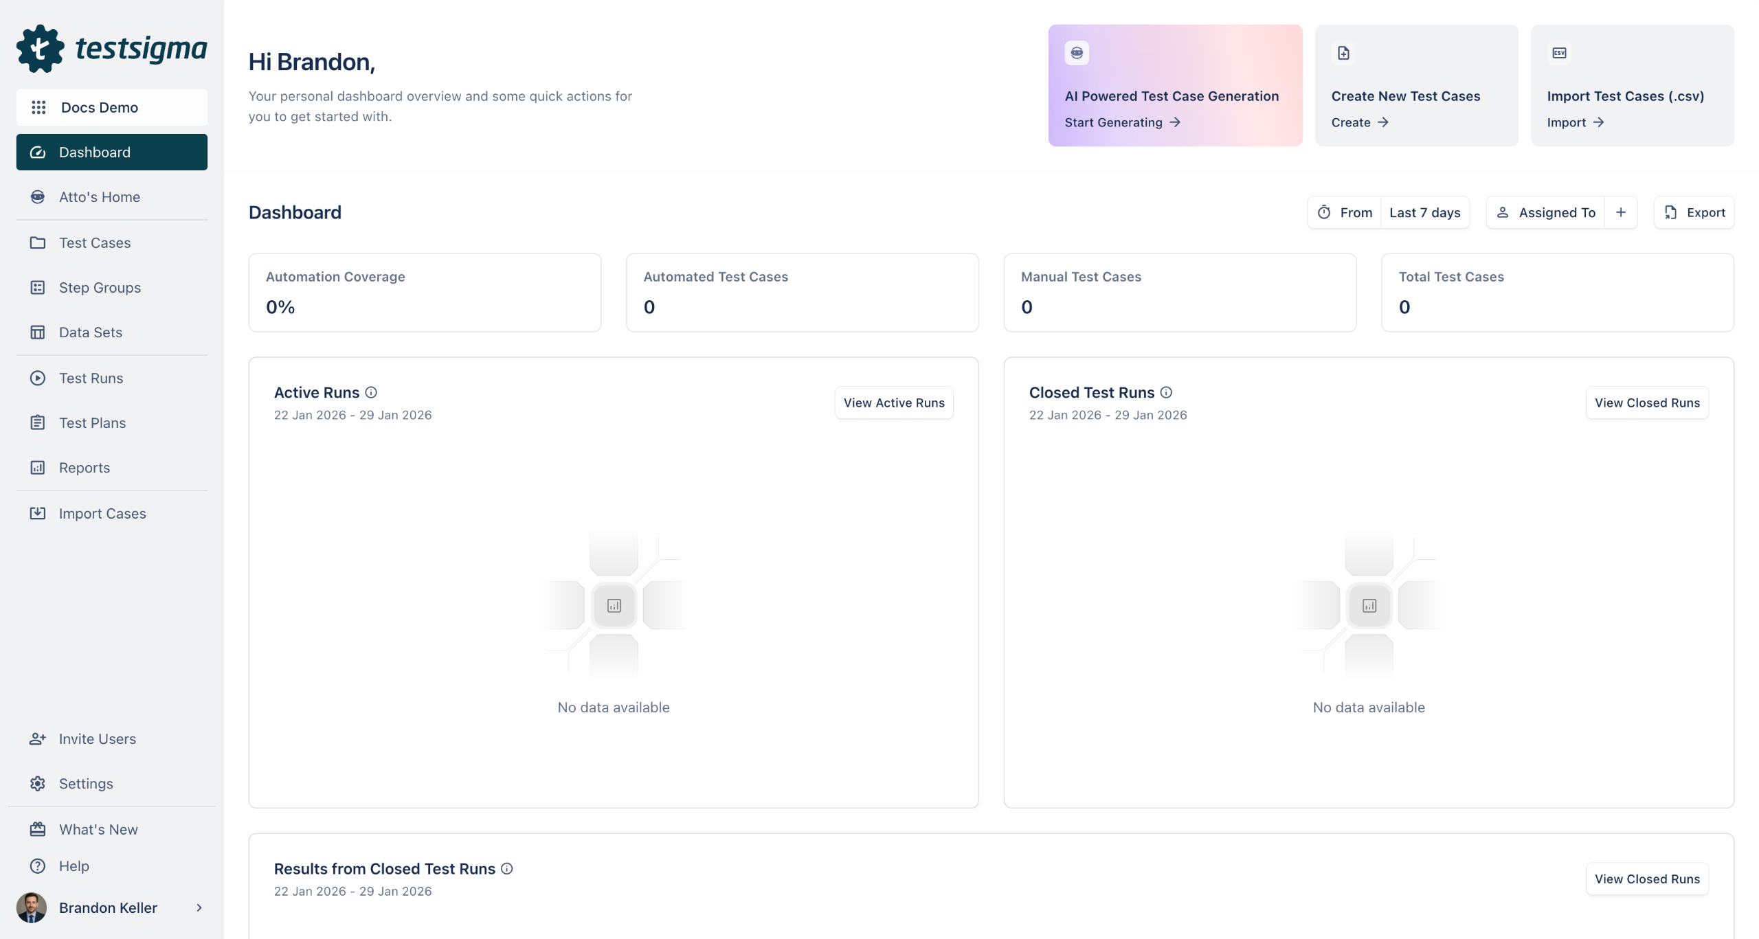Screen dimensions: 1759x939
Task: Click the Step Groups sidebar icon
Action: click(x=38, y=288)
